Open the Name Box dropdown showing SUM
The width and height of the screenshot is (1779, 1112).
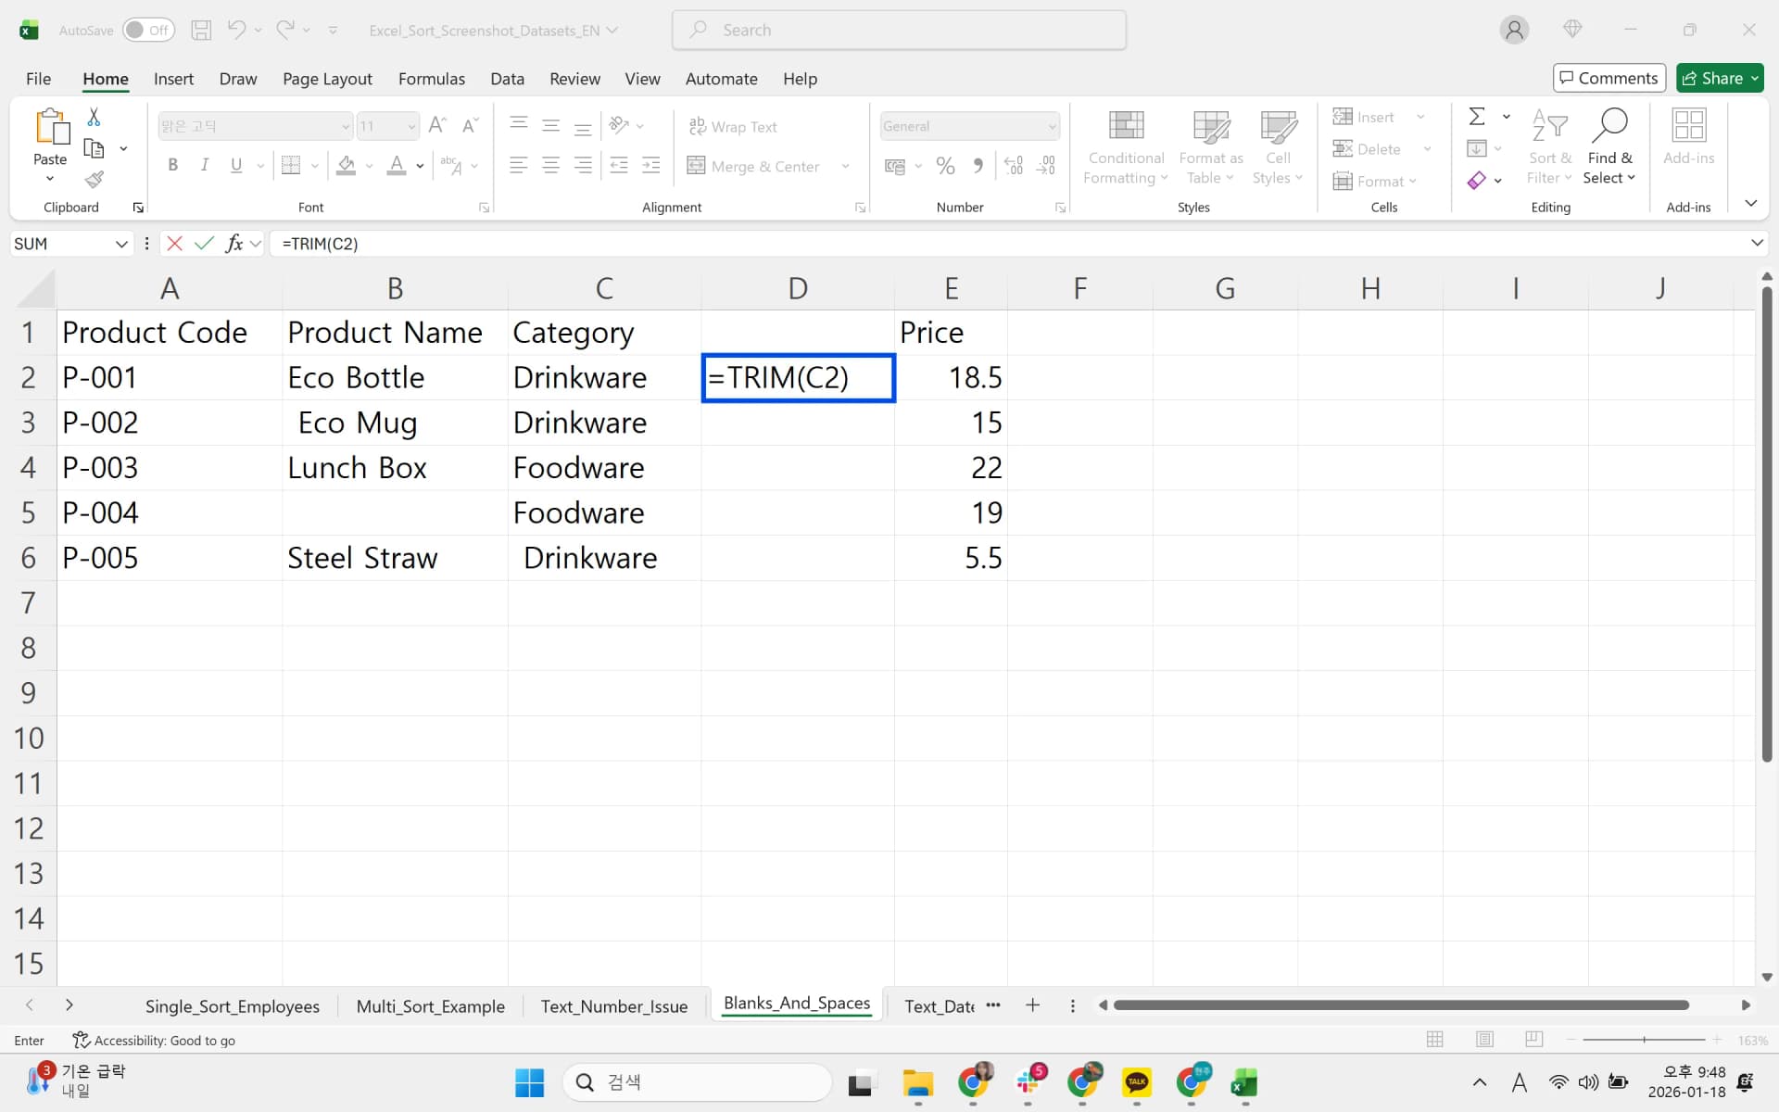click(x=121, y=244)
